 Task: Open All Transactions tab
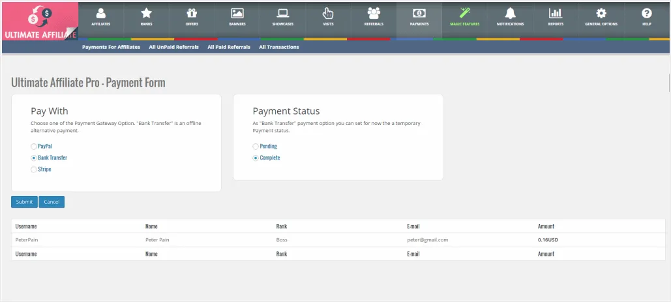(x=279, y=47)
